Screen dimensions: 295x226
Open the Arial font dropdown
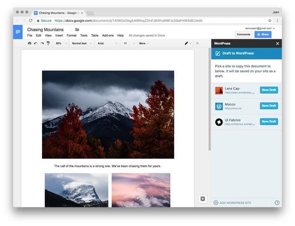click(107, 43)
